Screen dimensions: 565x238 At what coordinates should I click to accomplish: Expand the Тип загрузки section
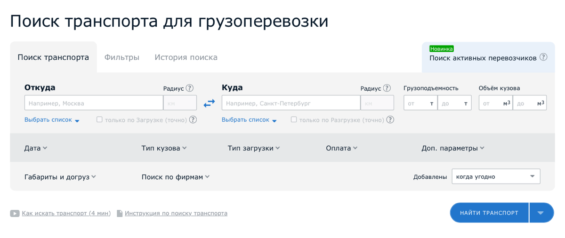[x=254, y=148]
